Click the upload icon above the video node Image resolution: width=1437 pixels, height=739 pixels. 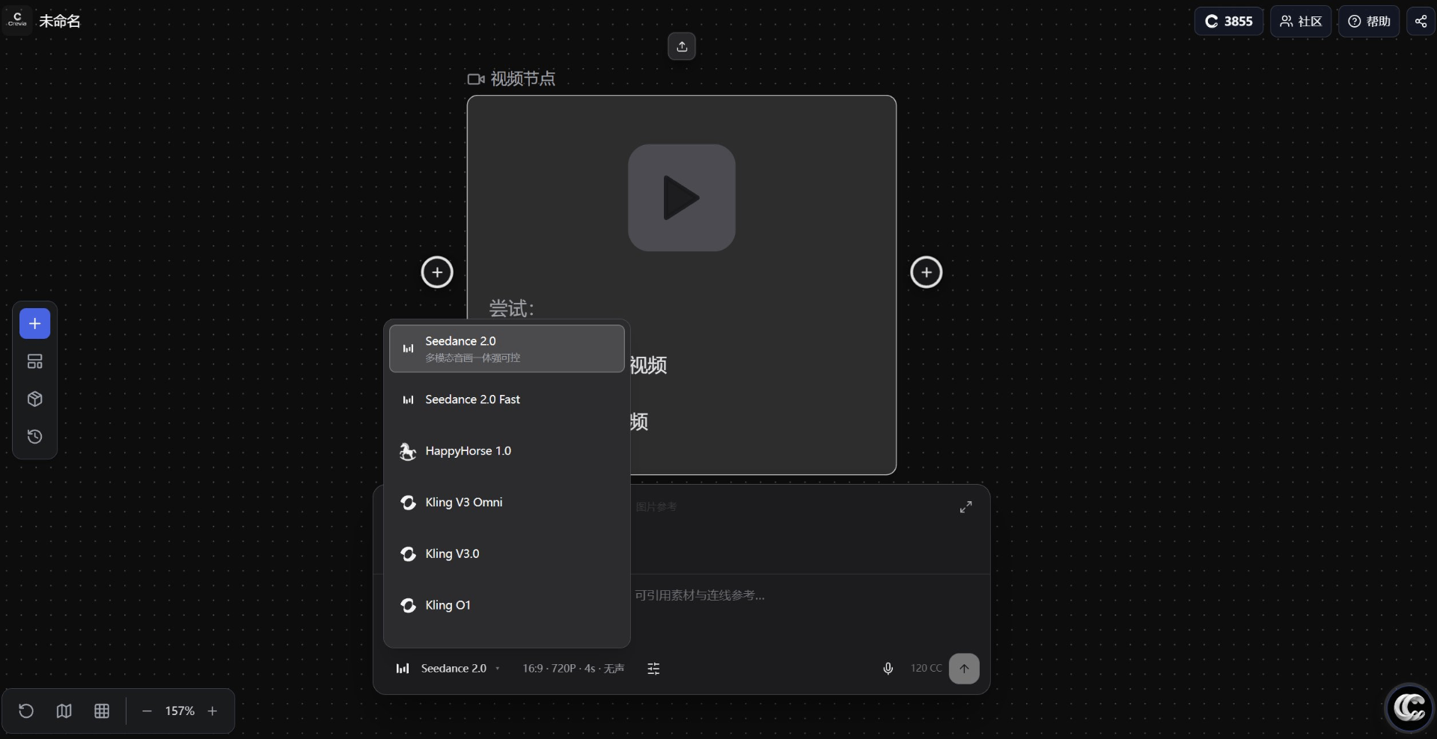click(x=682, y=46)
